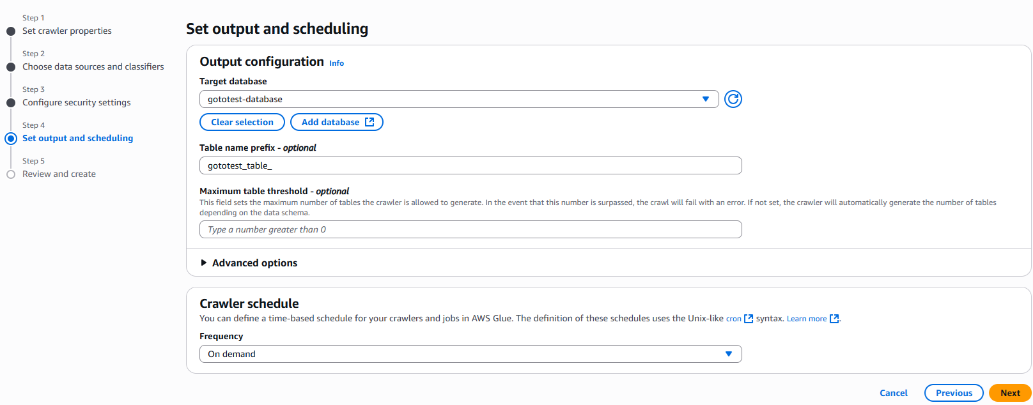
Task: Click the Step 5 Review and create circle
Action: tap(11, 174)
